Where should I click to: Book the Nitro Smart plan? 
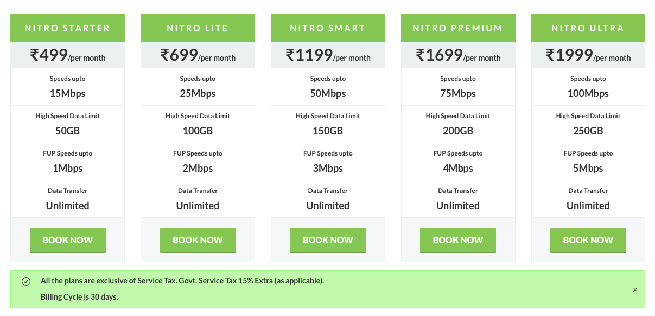pos(328,240)
